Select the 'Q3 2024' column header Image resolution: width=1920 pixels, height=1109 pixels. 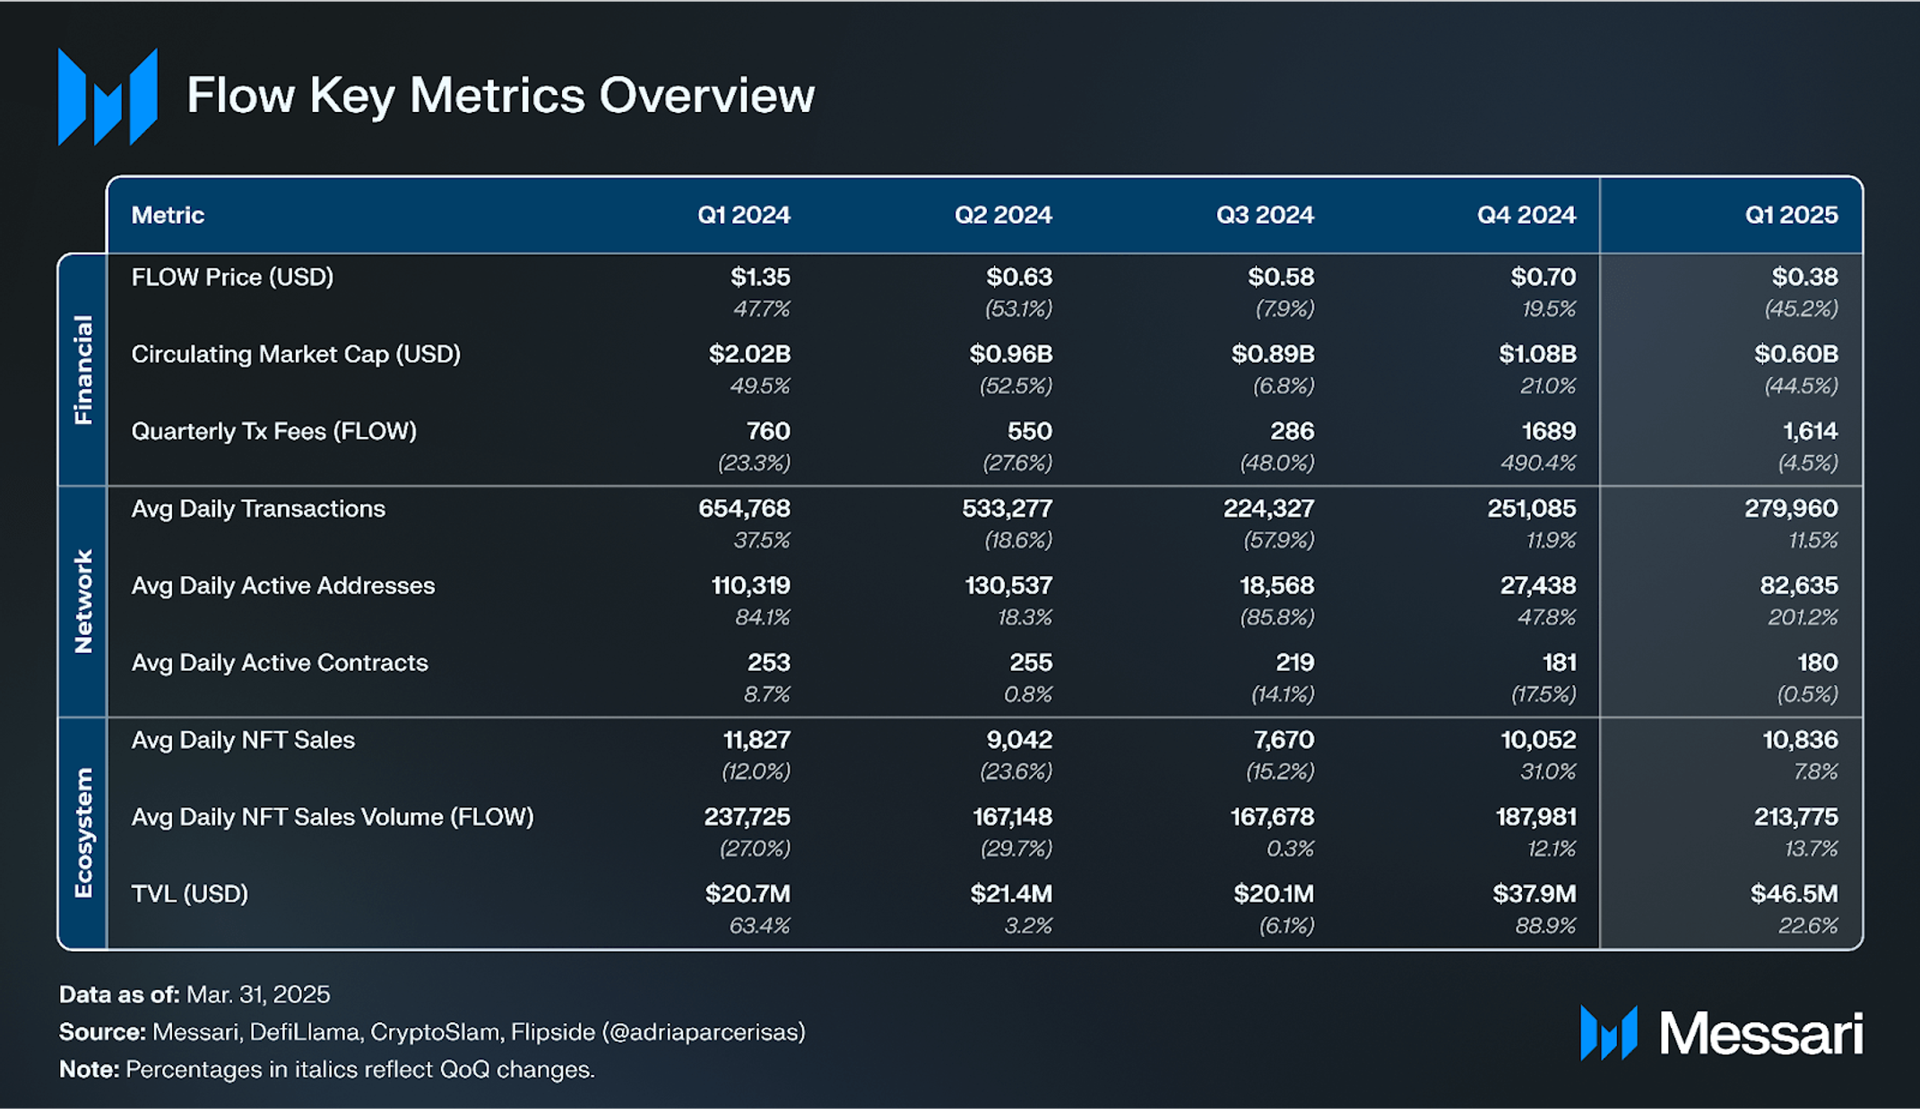pos(1265,215)
